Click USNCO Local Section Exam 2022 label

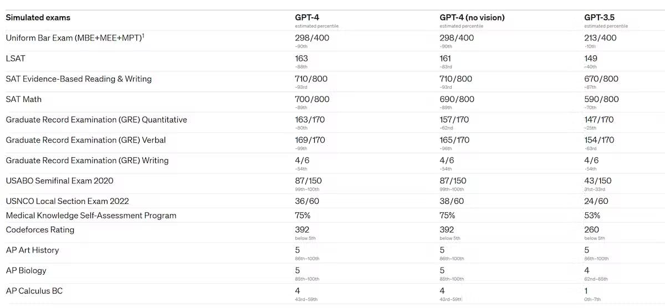coord(67,201)
